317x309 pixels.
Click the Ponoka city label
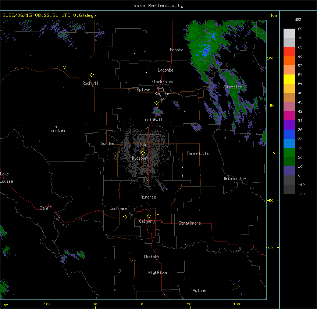pos(177,50)
